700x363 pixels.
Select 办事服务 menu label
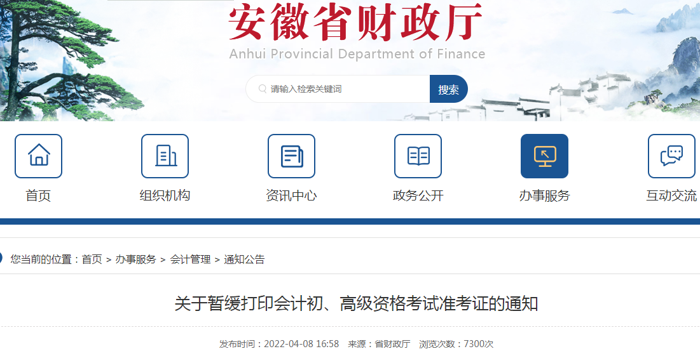[545, 195]
